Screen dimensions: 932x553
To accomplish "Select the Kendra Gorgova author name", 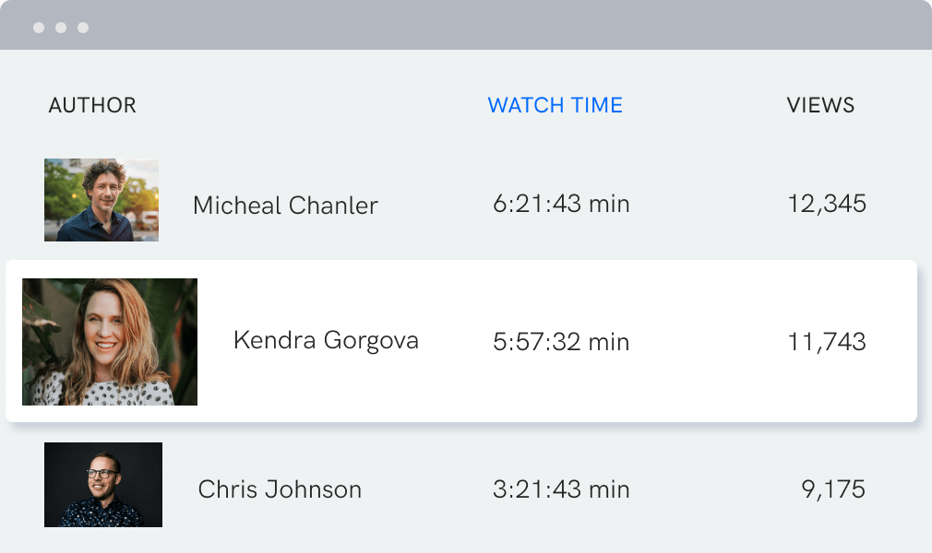I will tap(326, 340).
